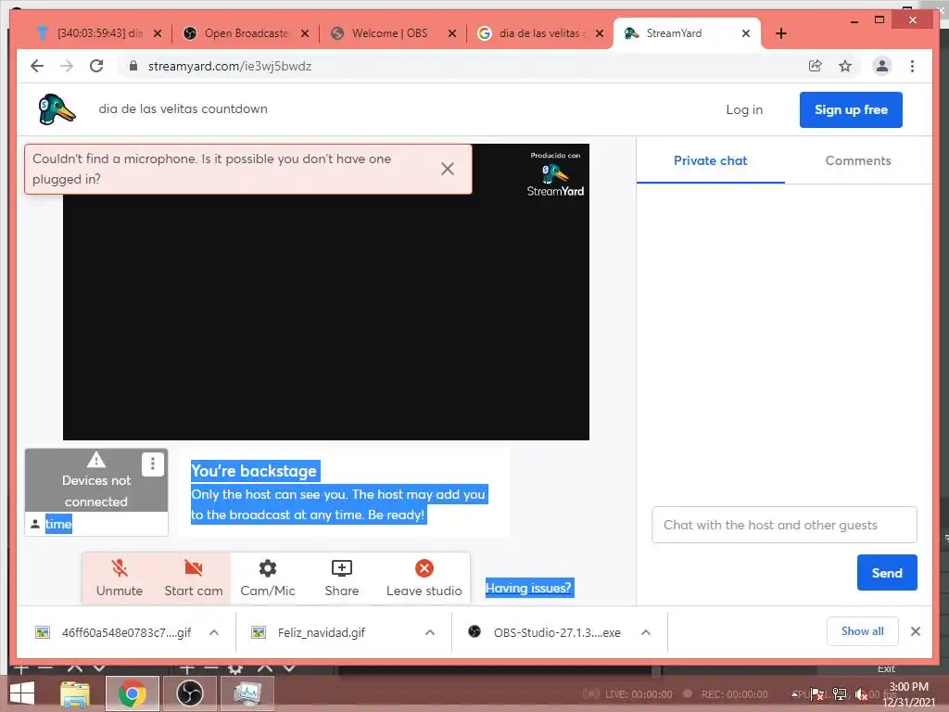Open OBS Studio from taskbar

(189, 693)
